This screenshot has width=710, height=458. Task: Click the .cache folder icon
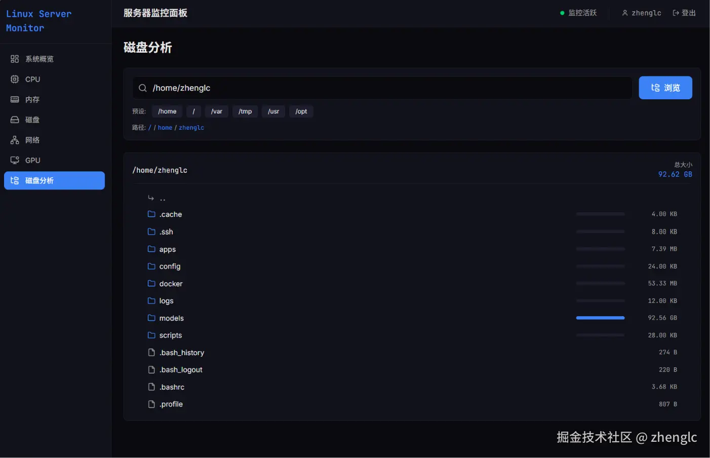pyautogui.click(x=151, y=214)
